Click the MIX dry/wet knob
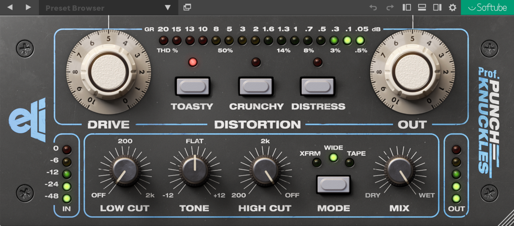This screenshot has height=226, width=514. (x=399, y=171)
